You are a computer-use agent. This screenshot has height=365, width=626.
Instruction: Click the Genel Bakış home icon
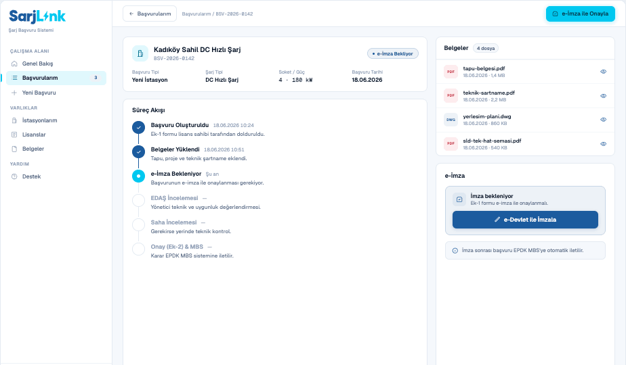click(14, 64)
